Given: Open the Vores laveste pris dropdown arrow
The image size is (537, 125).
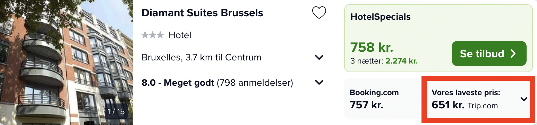Looking at the screenshot, I should [524, 99].
